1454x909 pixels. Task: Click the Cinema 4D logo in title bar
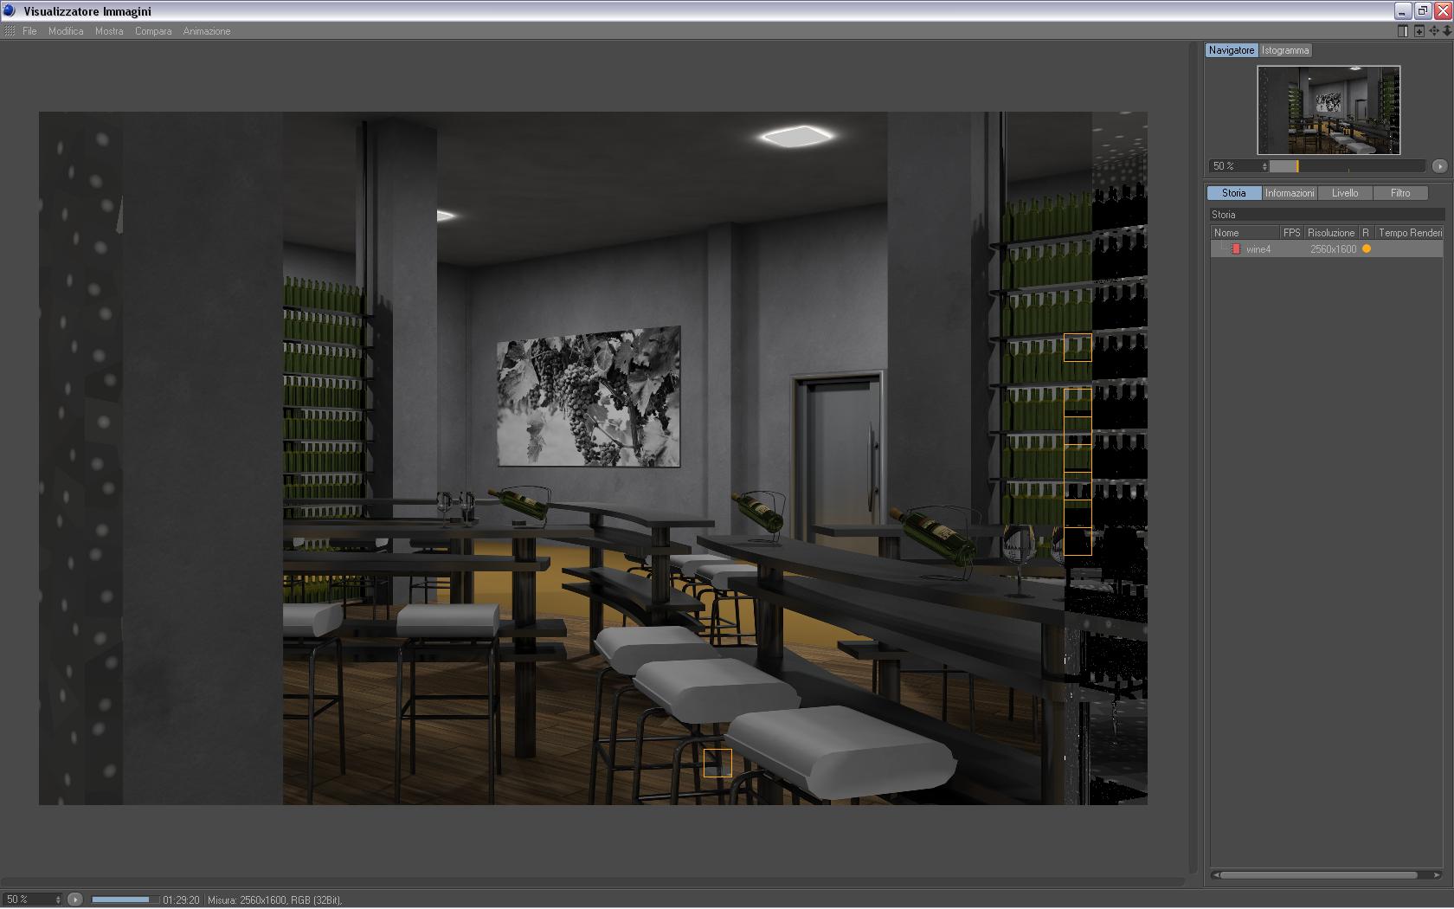click(10, 11)
